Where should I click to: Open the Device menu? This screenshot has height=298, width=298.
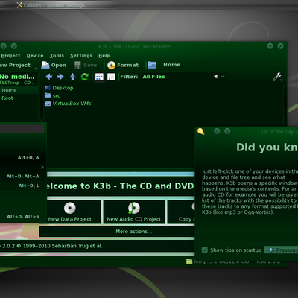click(35, 56)
